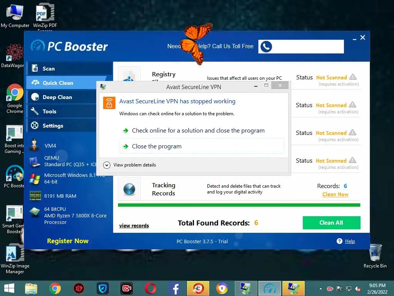Open Settings in PC Booster sidebar

click(x=62, y=126)
